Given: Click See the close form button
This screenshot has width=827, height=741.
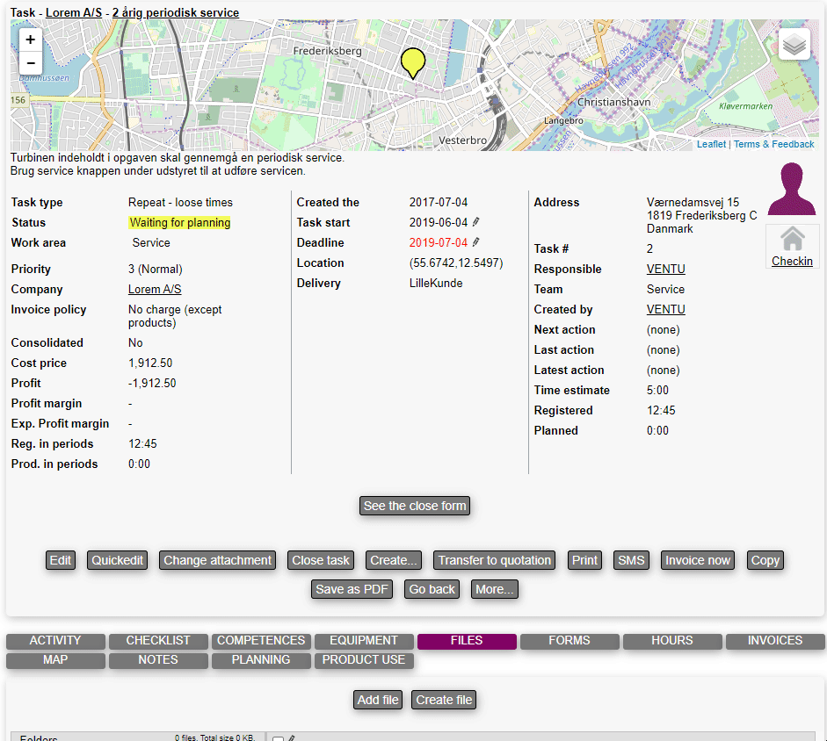Looking at the screenshot, I should coord(415,506).
